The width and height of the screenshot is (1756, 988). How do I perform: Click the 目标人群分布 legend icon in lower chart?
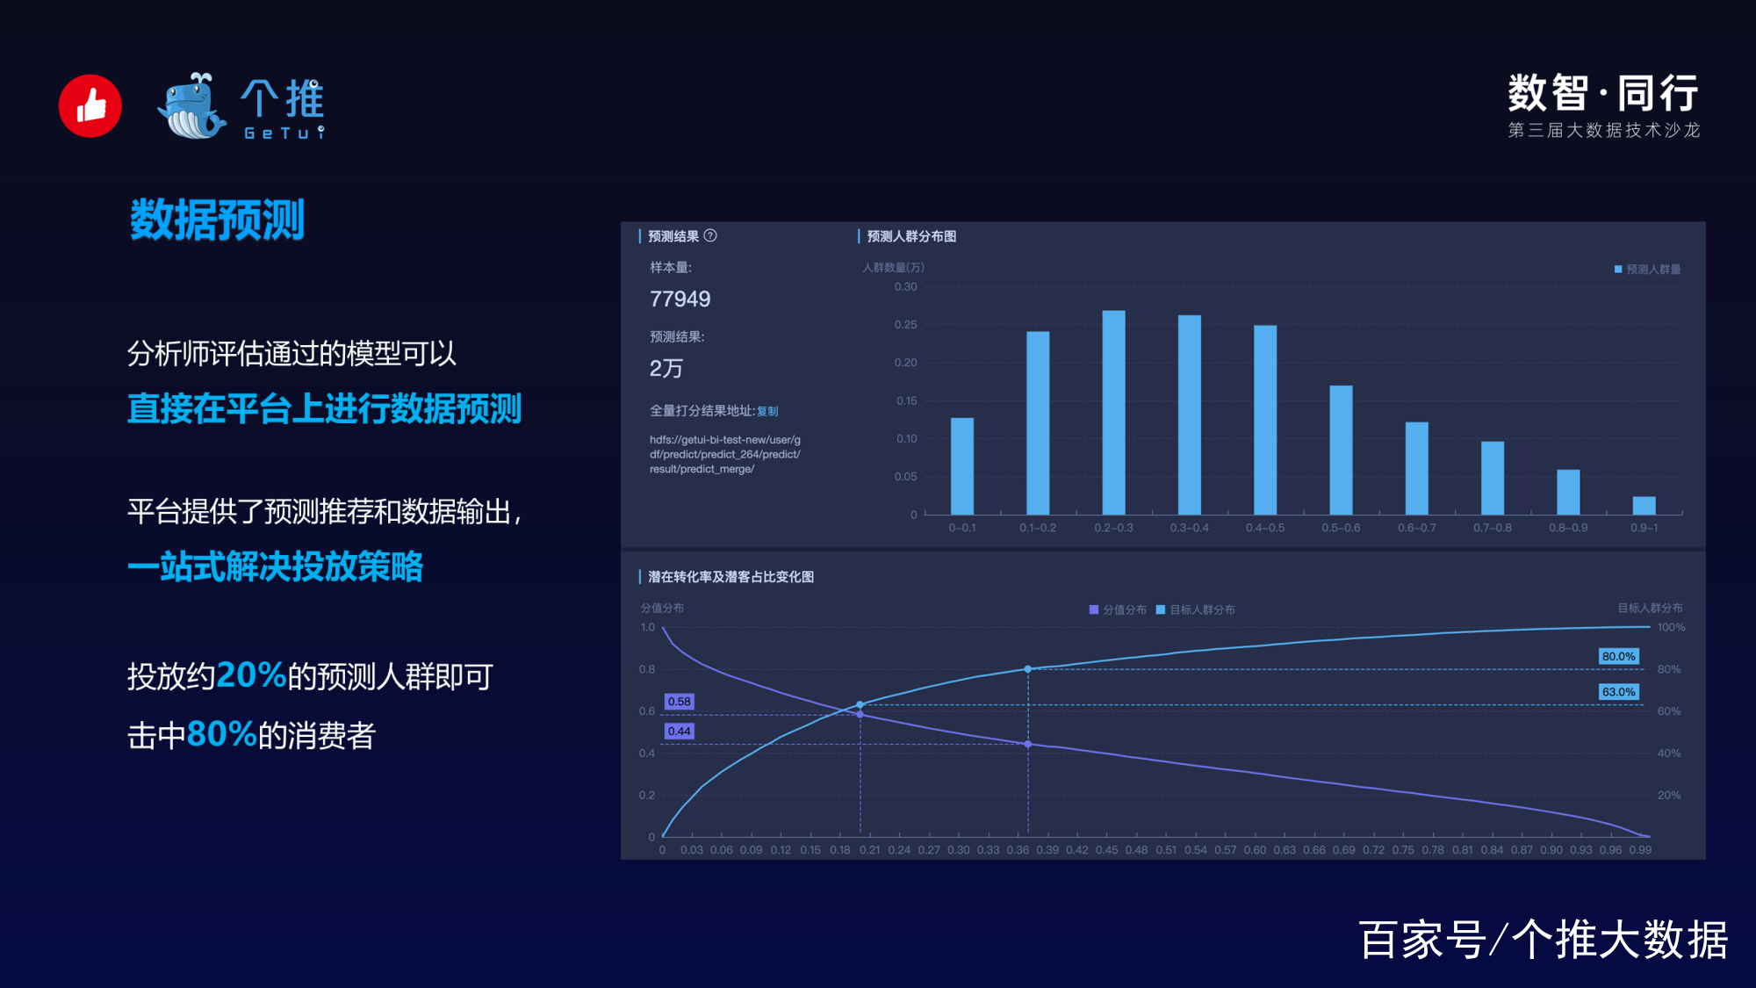tap(1158, 609)
